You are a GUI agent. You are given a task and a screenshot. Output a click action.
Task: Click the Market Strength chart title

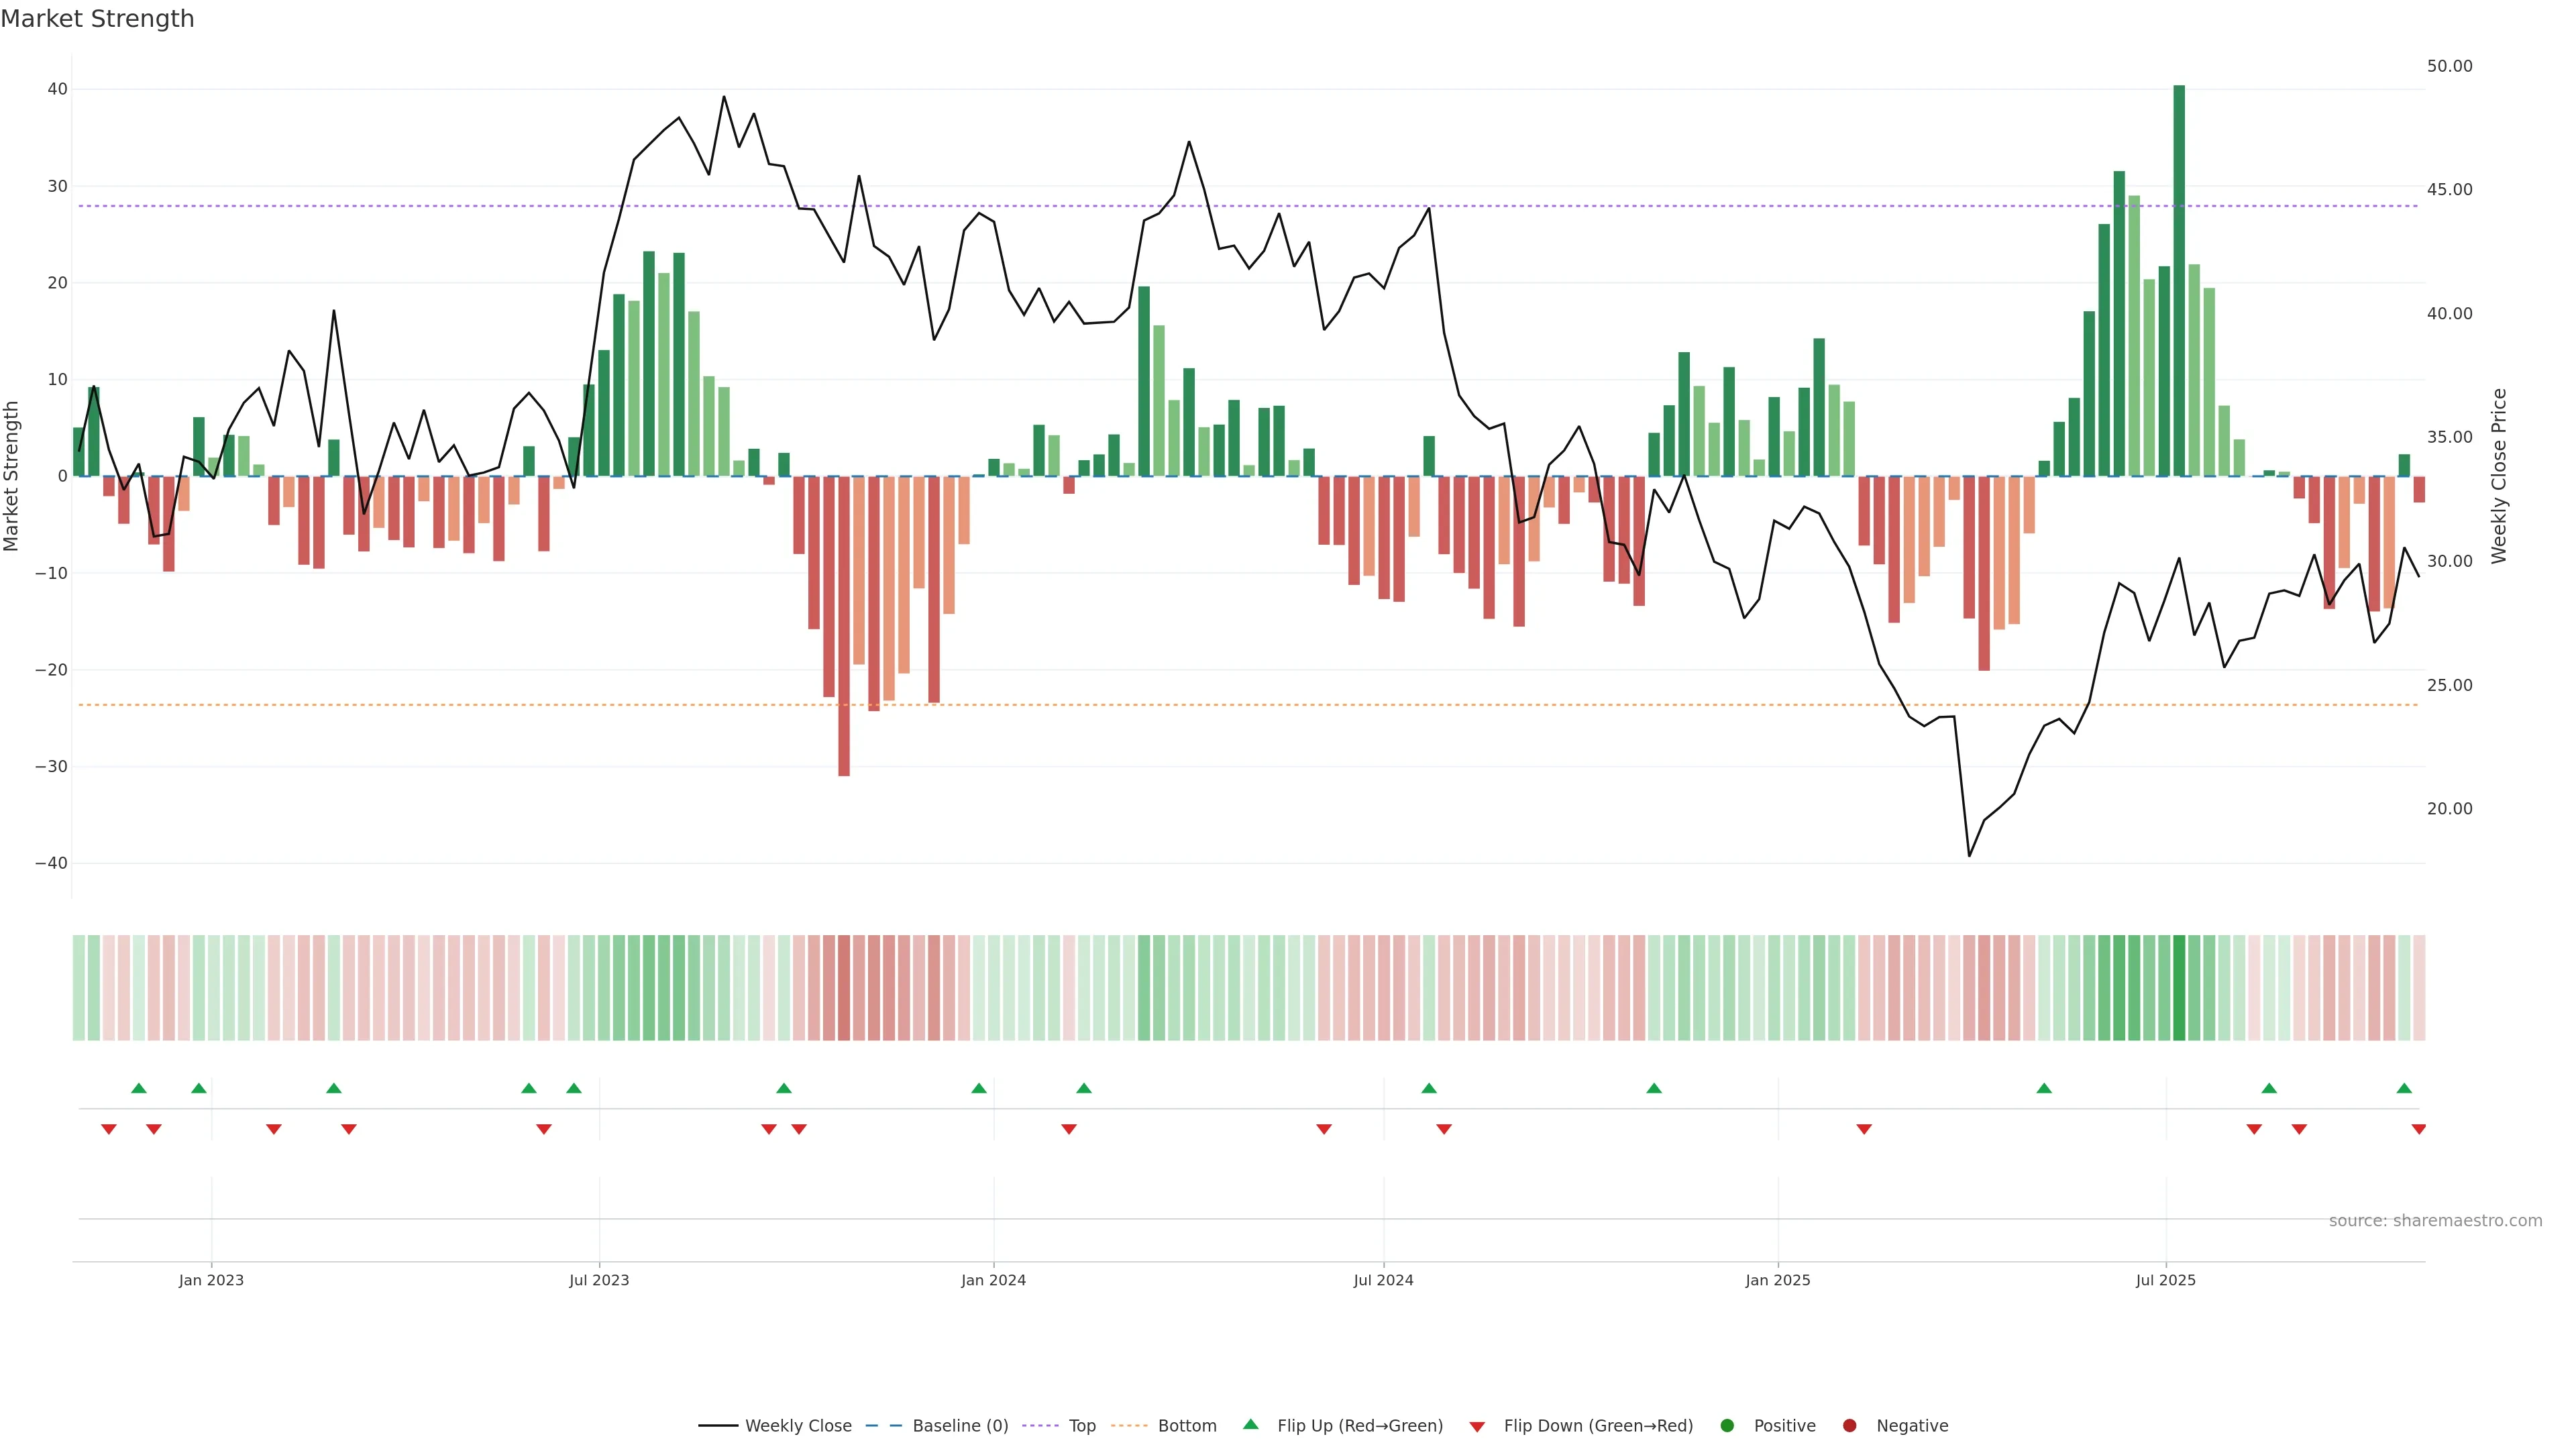click(97, 19)
